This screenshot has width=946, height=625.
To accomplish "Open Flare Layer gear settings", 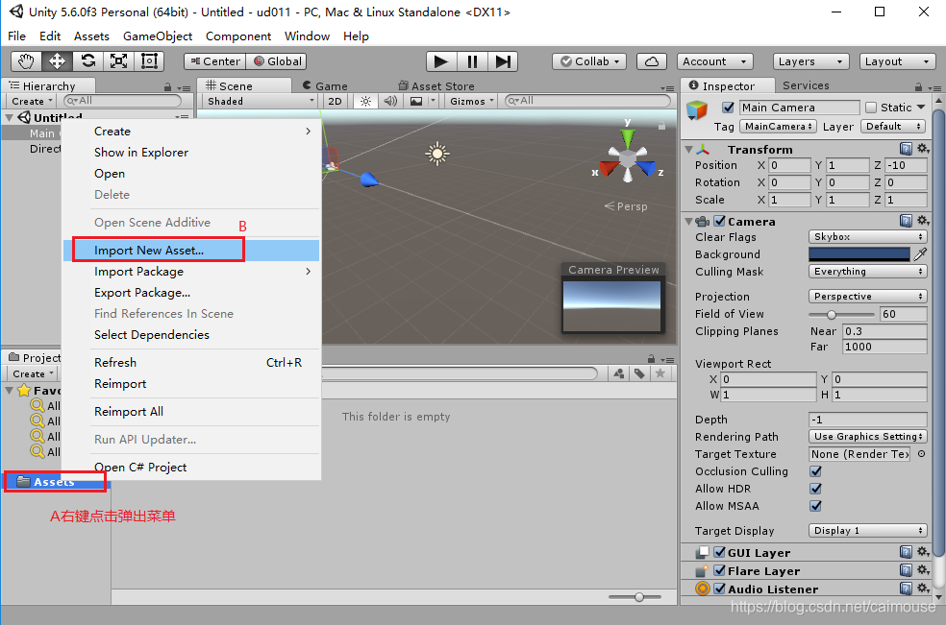I will tap(923, 570).
